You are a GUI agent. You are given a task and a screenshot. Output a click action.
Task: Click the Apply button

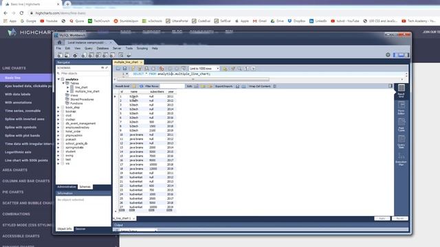382,218
